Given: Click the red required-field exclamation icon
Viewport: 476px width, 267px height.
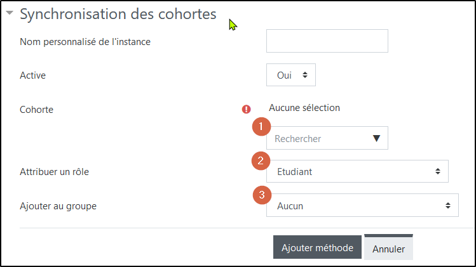Looking at the screenshot, I should [247, 109].
